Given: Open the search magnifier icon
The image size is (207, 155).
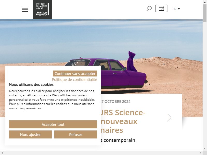Looking at the screenshot, I should [x=149, y=9].
